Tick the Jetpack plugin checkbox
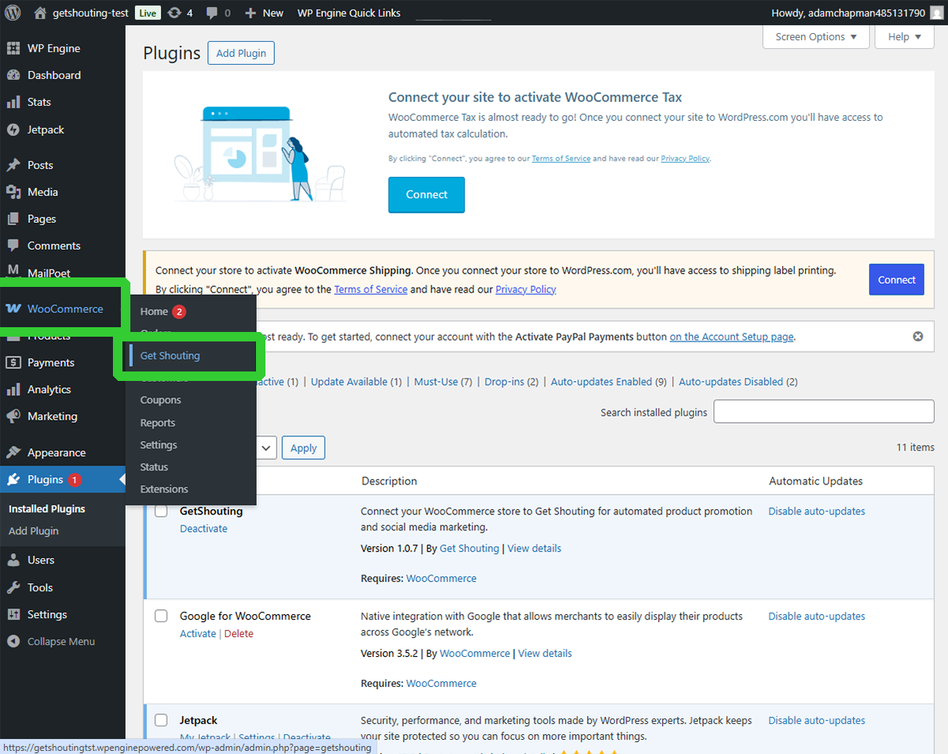948x754 pixels. [x=160, y=720]
